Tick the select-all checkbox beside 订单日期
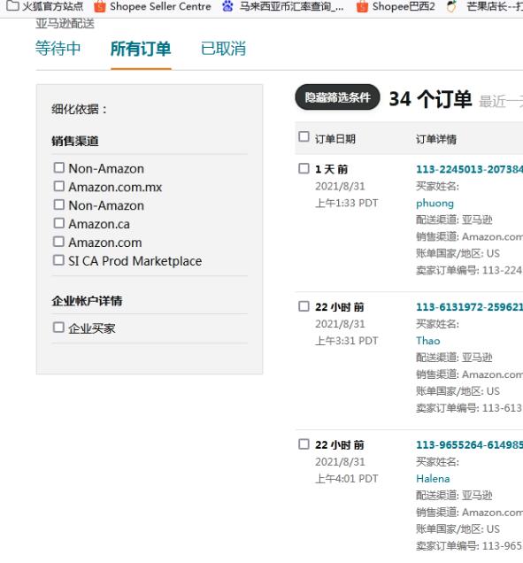Image resolution: width=523 pixels, height=563 pixels. click(x=304, y=137)
